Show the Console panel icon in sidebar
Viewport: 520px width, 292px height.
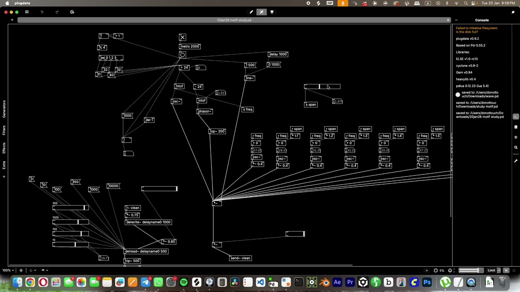point(516,117)
